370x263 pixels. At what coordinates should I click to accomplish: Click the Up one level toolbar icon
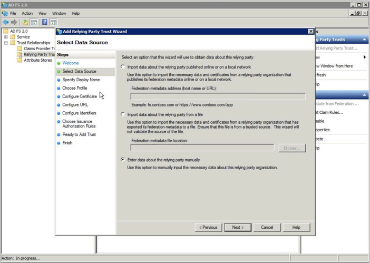pyautogui.click(x=25, y=23)
